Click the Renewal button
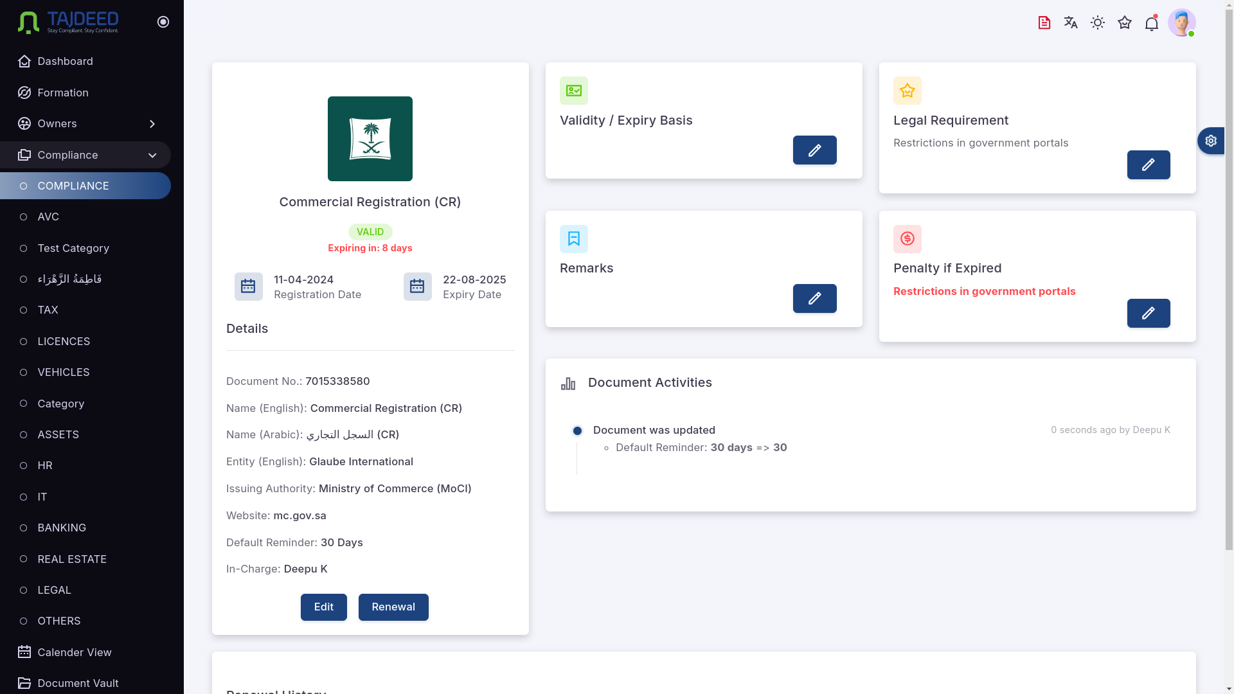The width and height of the screenshot is (1234, 694). click(393, 607)
